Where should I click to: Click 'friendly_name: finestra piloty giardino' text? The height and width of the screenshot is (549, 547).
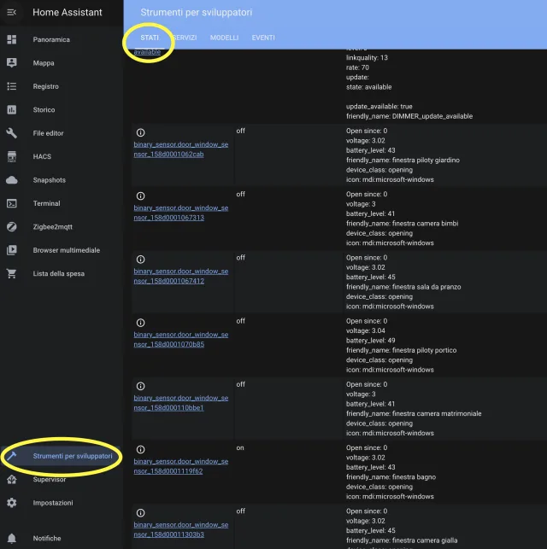click(x=403, y=160)
